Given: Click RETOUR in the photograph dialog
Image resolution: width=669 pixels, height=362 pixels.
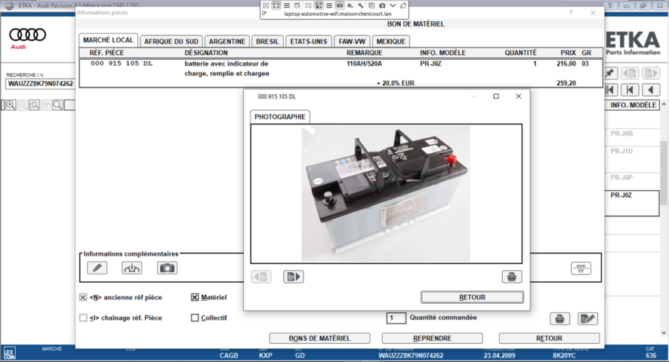Looking at the screenshot, I should click(472, 297).
